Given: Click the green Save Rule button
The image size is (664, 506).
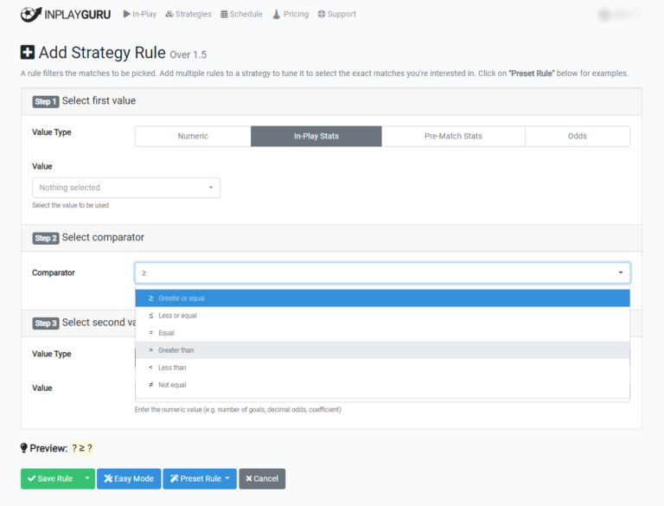Looking at the screenshot, I should coord(50,478).
